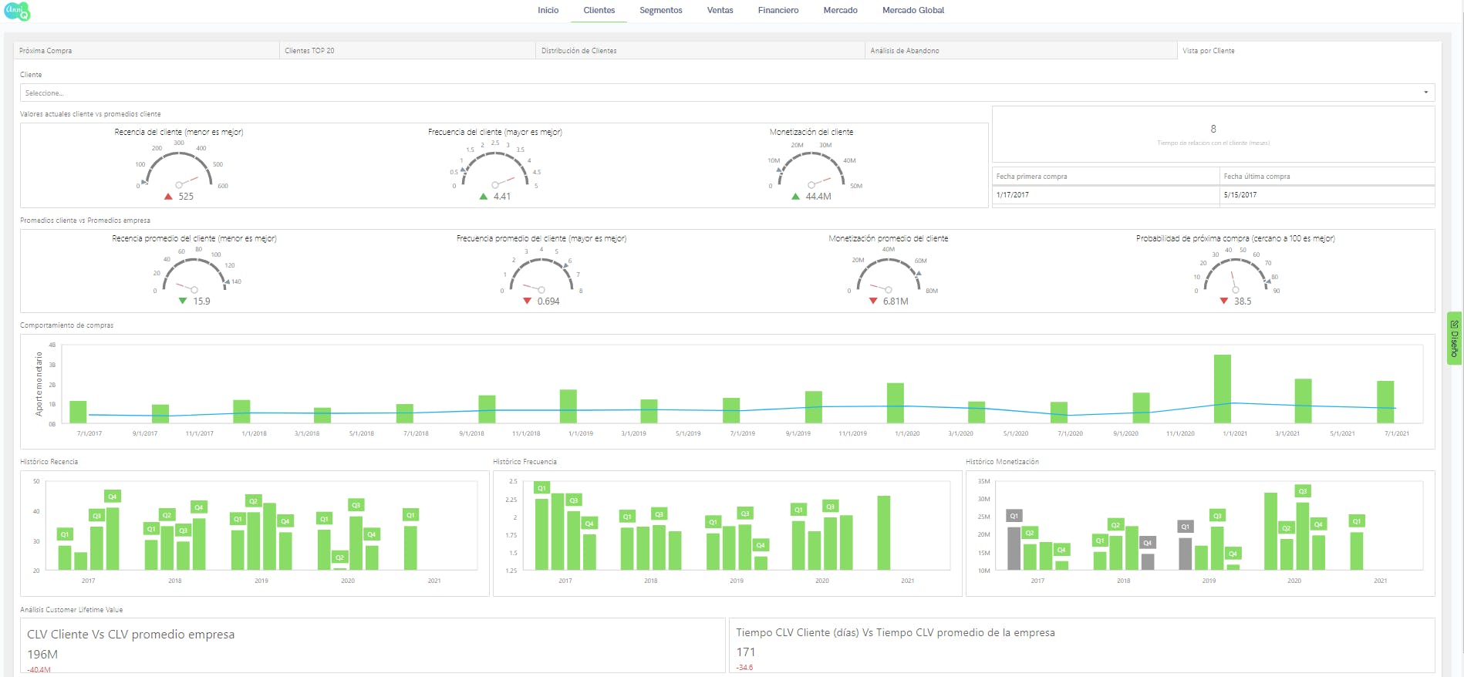The image size is (1464, 677).
Task: Click the 2017 Q1 label in Histórico Frecuencia
Action: pyautogui.click(x=541, y=488)
